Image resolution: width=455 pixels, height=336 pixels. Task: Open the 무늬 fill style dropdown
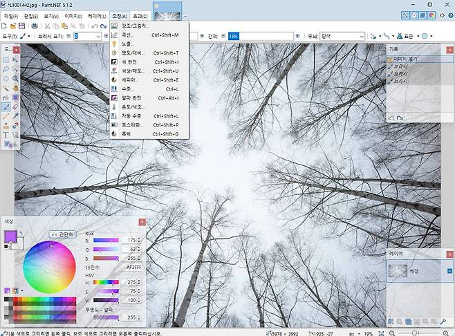[342, 36]
